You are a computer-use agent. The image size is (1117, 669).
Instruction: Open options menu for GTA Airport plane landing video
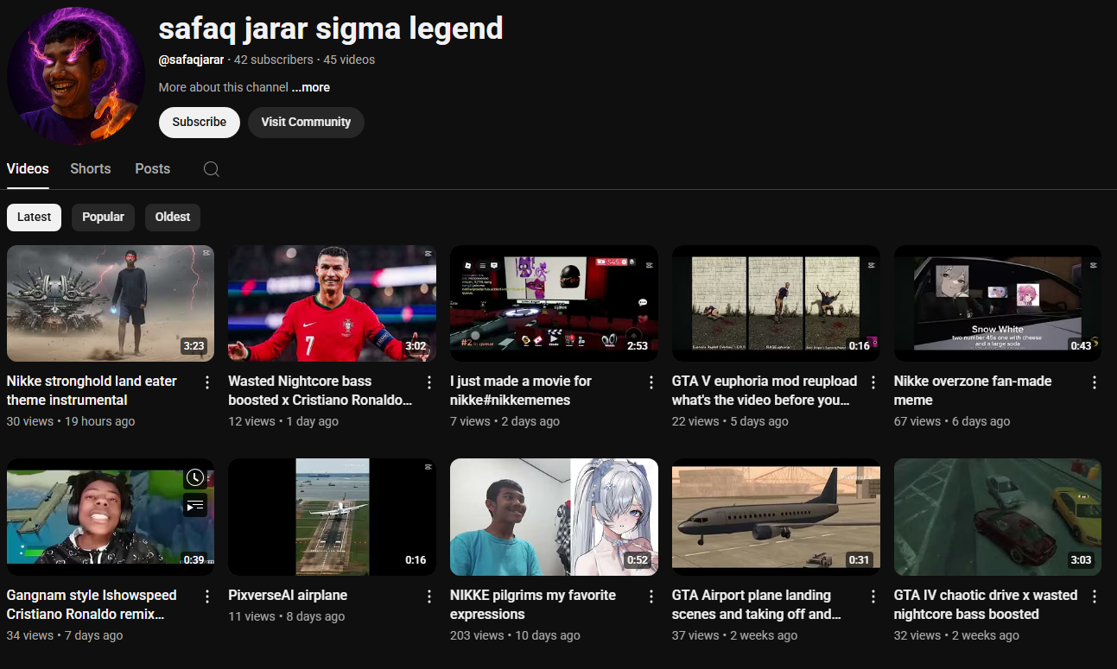[x=873, y=596]
